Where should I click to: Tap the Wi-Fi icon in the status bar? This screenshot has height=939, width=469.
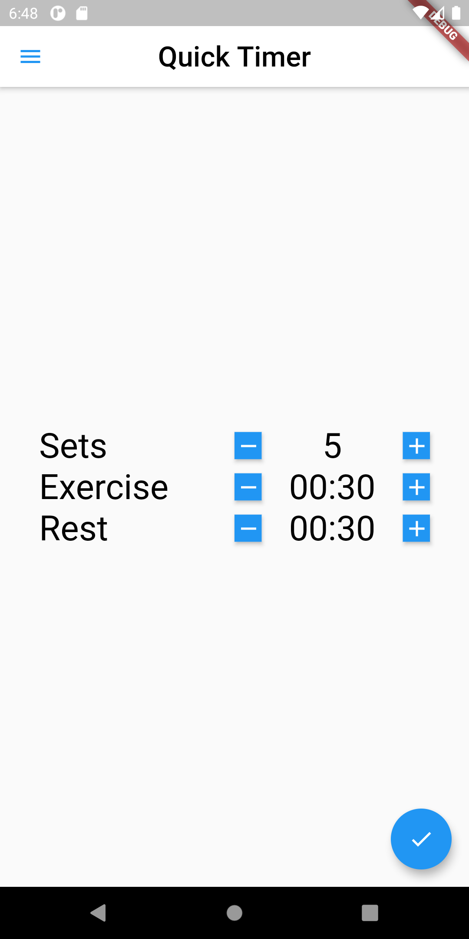tap(422, 13)
